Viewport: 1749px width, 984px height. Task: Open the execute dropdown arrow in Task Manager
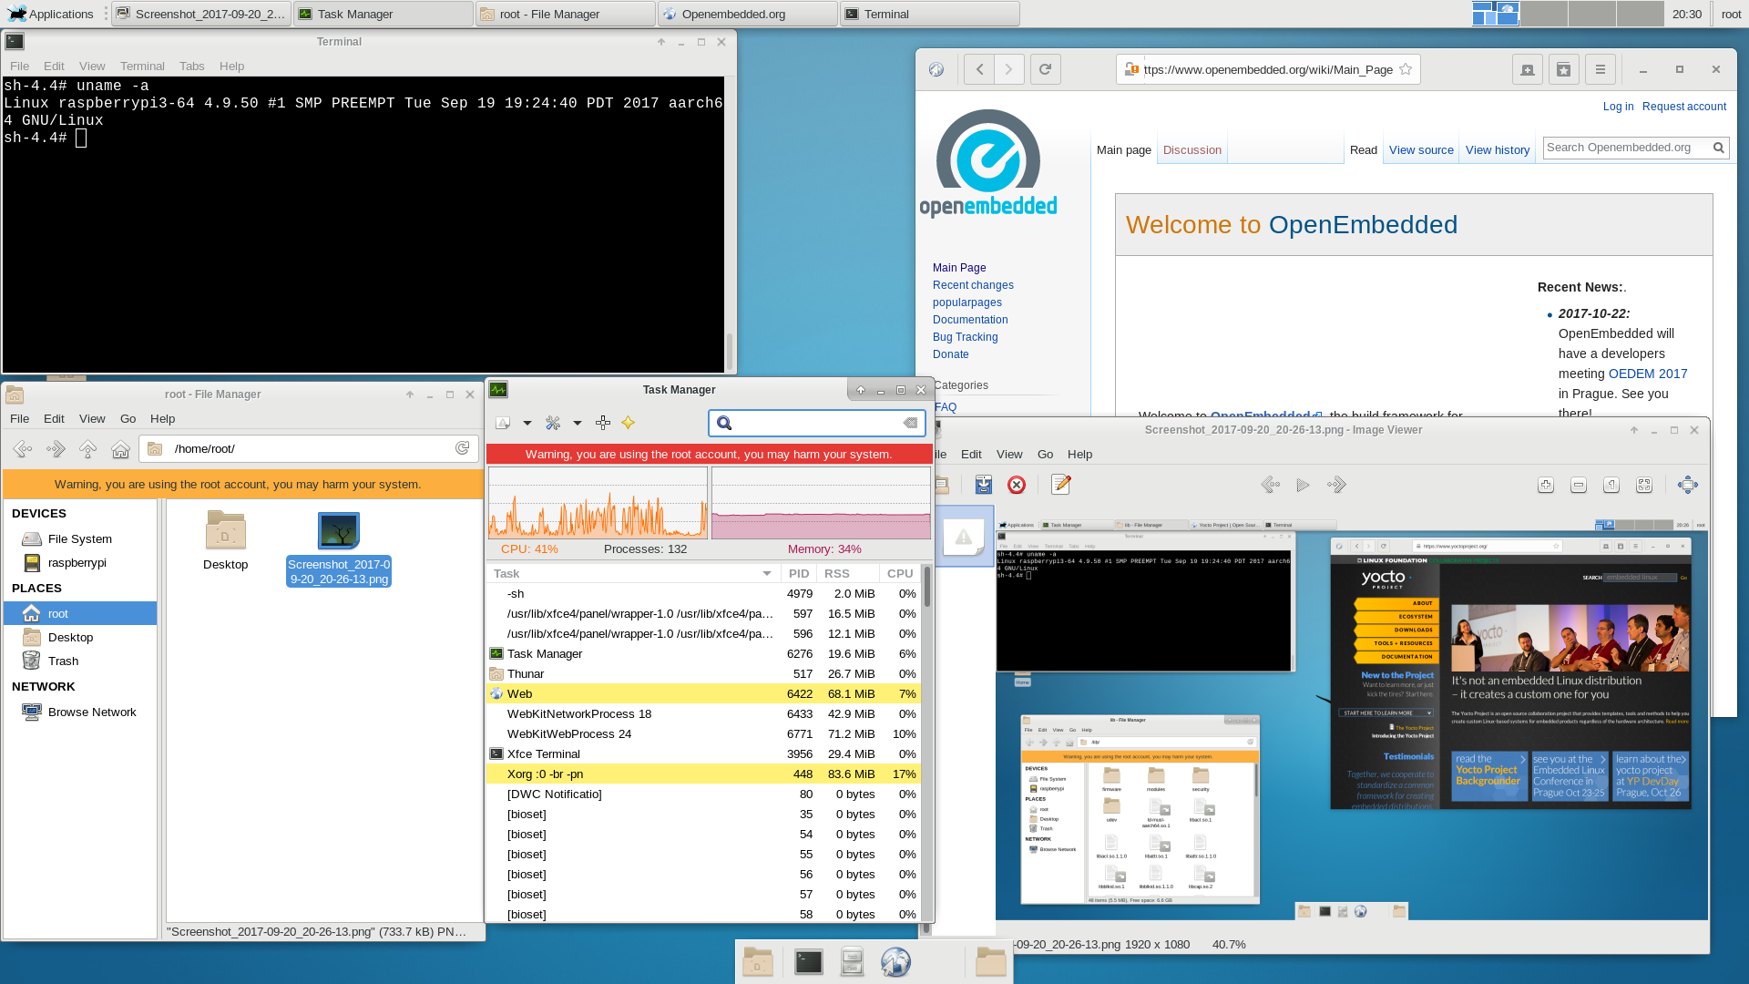coord(527,423)
